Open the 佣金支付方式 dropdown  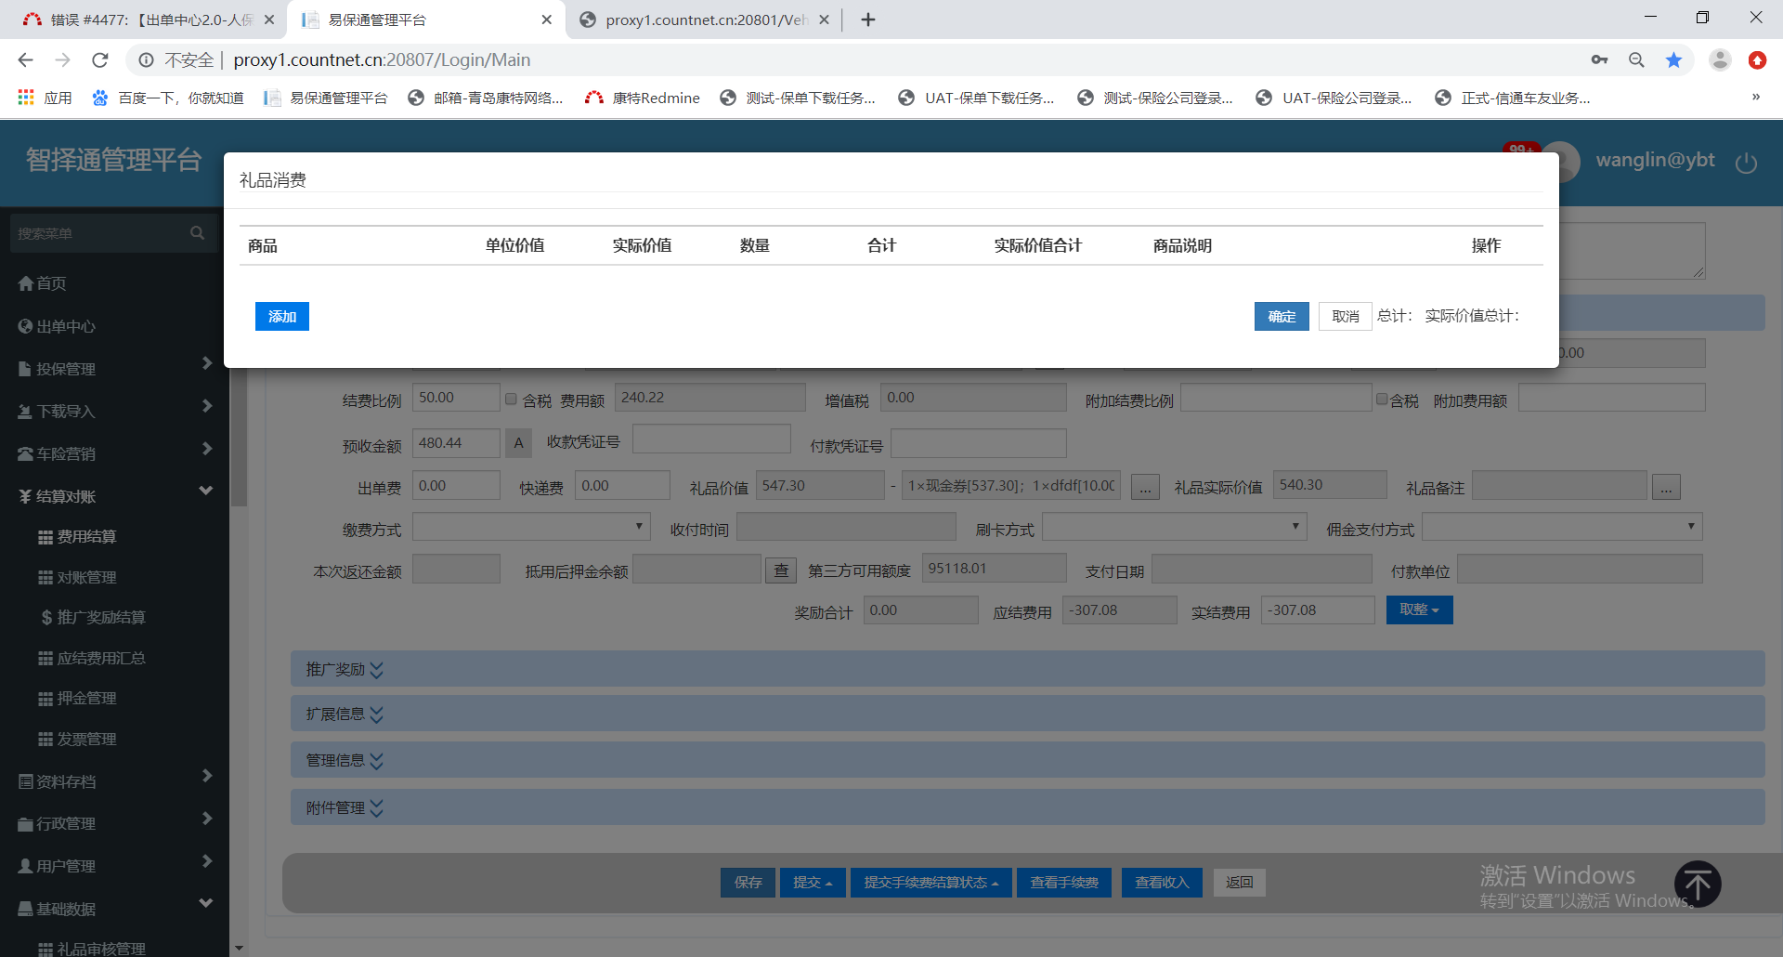(1561, 527)
